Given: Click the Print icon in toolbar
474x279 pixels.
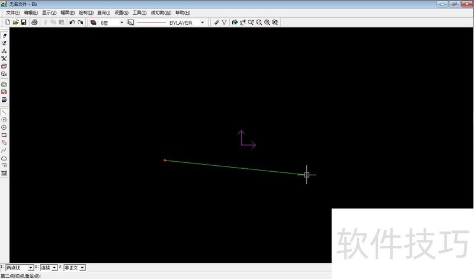Looking at the screenshot, I should pos(34,23).
